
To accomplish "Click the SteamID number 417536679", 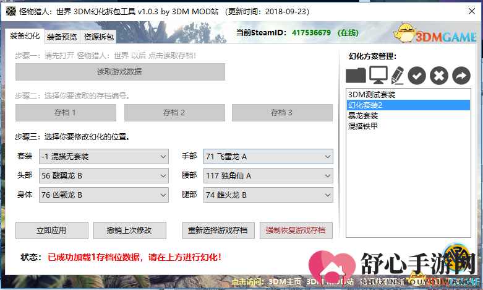I will pos(311,33).
